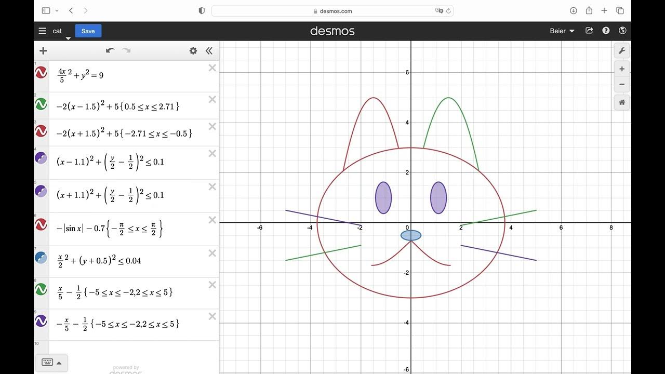Open the language globe menu

pyautogui.click(x=622, y=31)
